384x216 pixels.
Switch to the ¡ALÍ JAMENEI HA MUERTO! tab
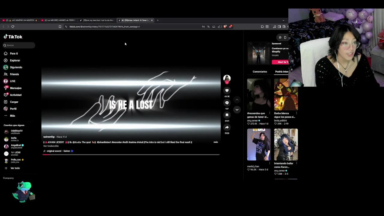pyautogui.click(x=20, y=20)
